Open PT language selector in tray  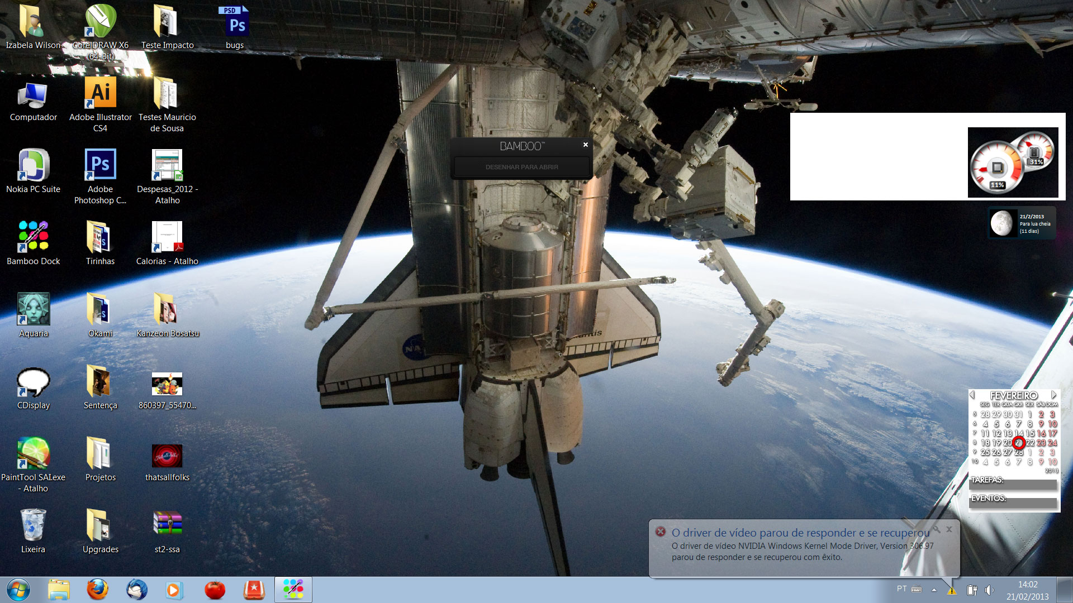(x=901, y=589)
